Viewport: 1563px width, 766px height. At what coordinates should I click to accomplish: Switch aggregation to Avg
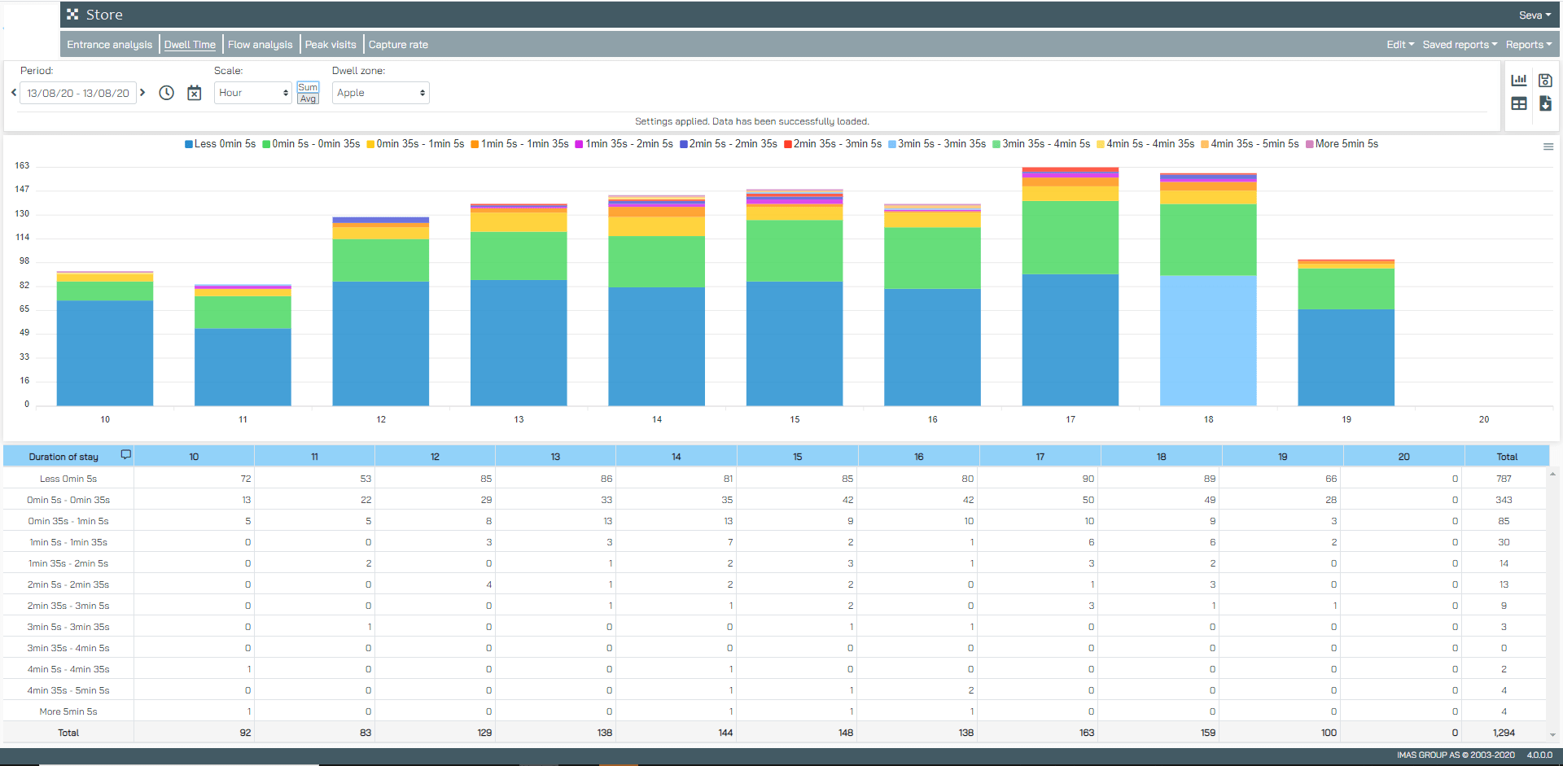(308, 98)
